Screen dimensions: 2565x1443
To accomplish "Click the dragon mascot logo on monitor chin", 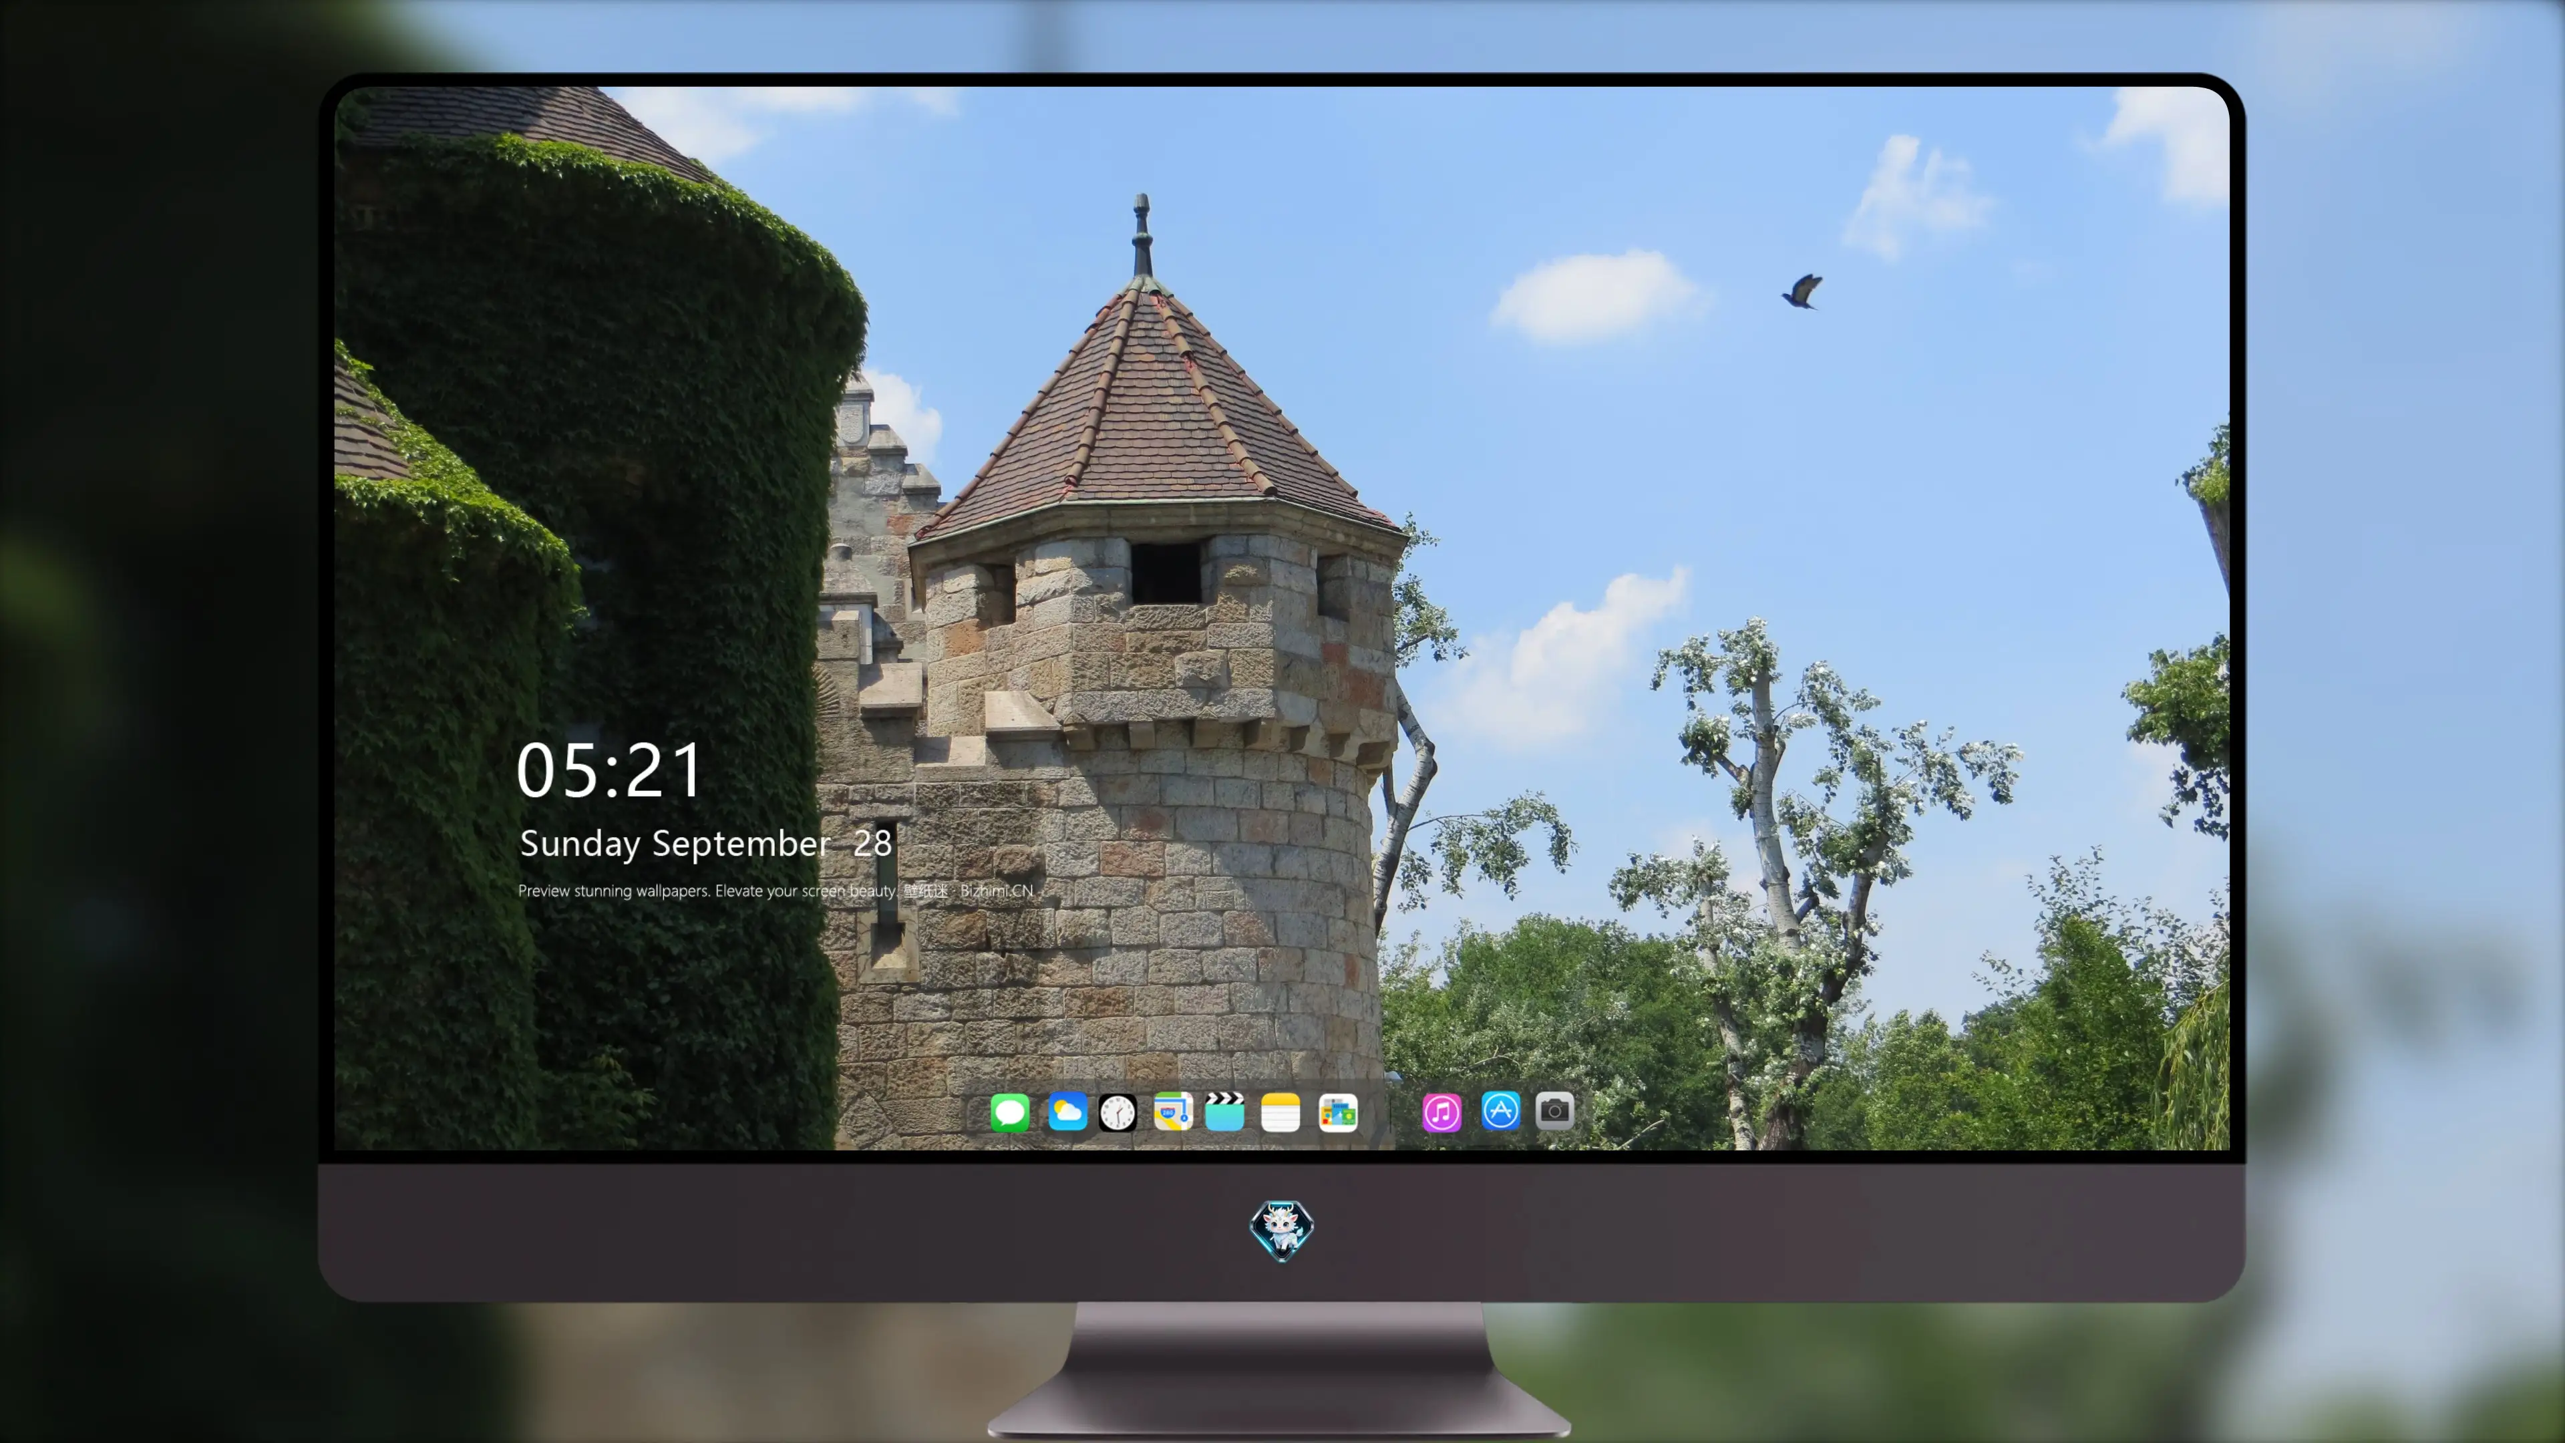I will coord(1282,1230).
